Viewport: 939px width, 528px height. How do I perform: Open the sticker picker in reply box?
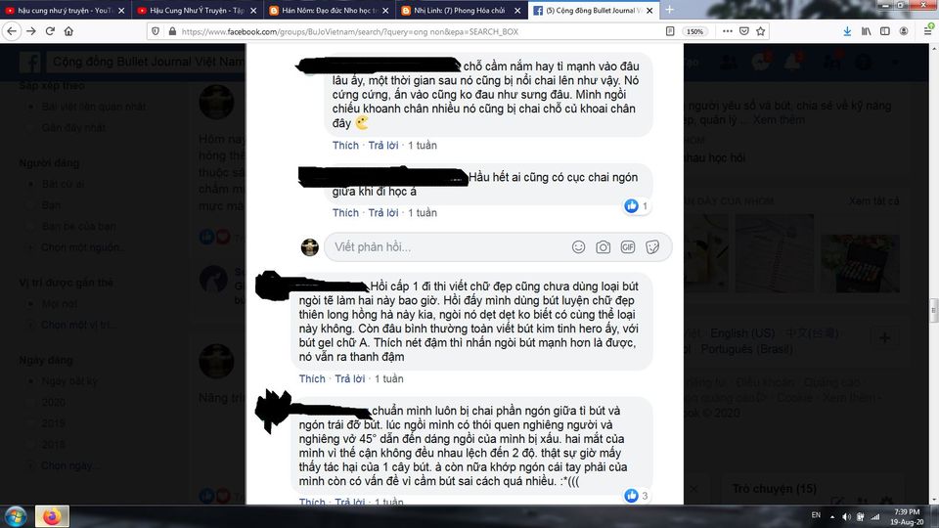click(652, 247)
